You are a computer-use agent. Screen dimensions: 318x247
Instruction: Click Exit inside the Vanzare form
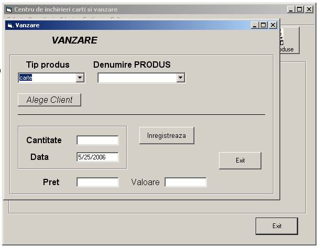(240, 160)
